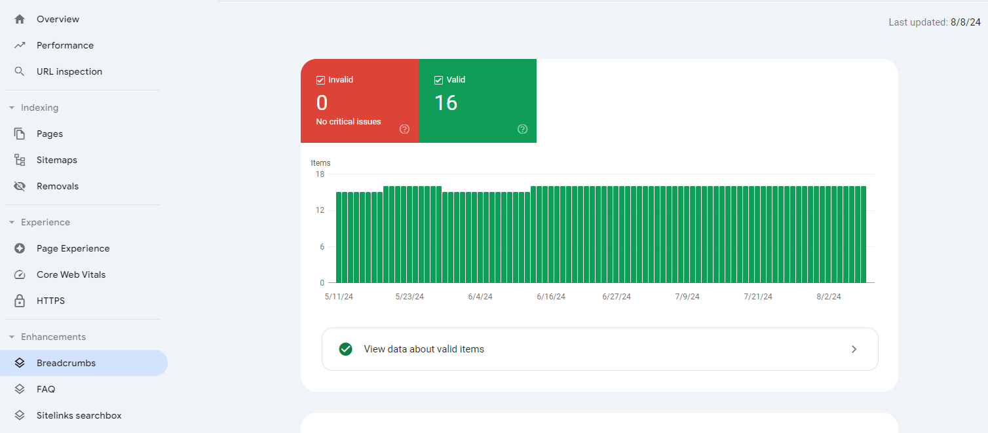Click the help icon in Valid card
This screenshot has width=988, height=433.
pyautogui.click(x=522, y=129)
